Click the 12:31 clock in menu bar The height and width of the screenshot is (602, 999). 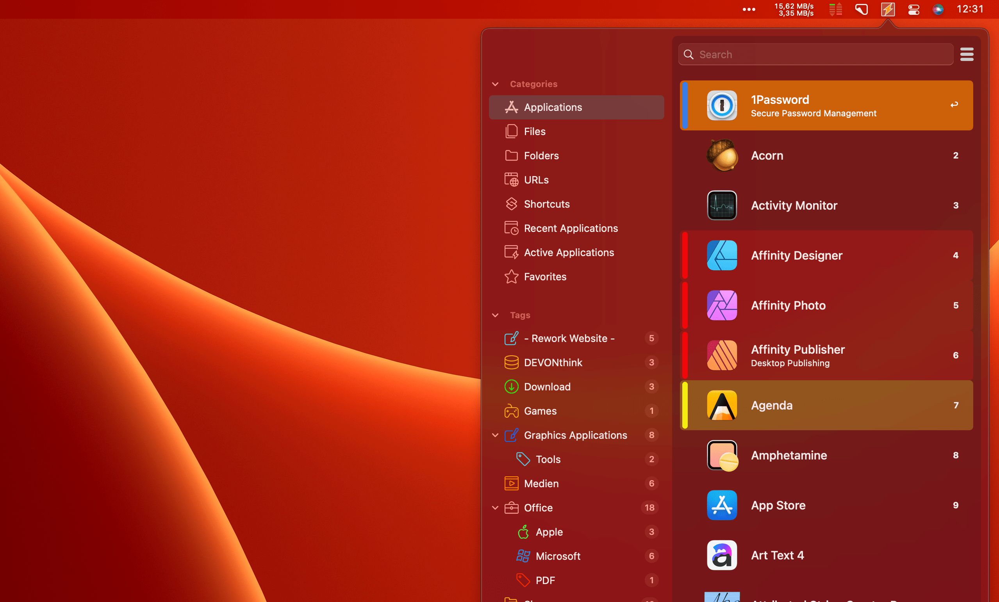[970, 9]
